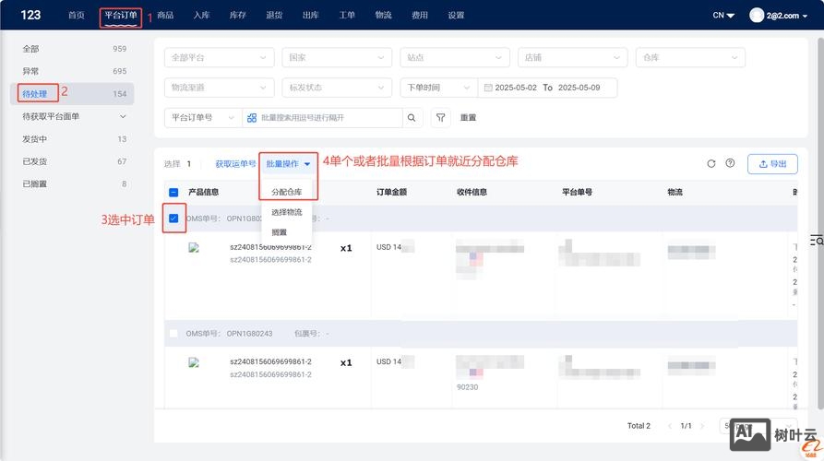Image resolution: width=824 pixels, height=461 pixels.
Task: Open the 物流渠道 logistics channel dropdown
Action: pos(219,88)
